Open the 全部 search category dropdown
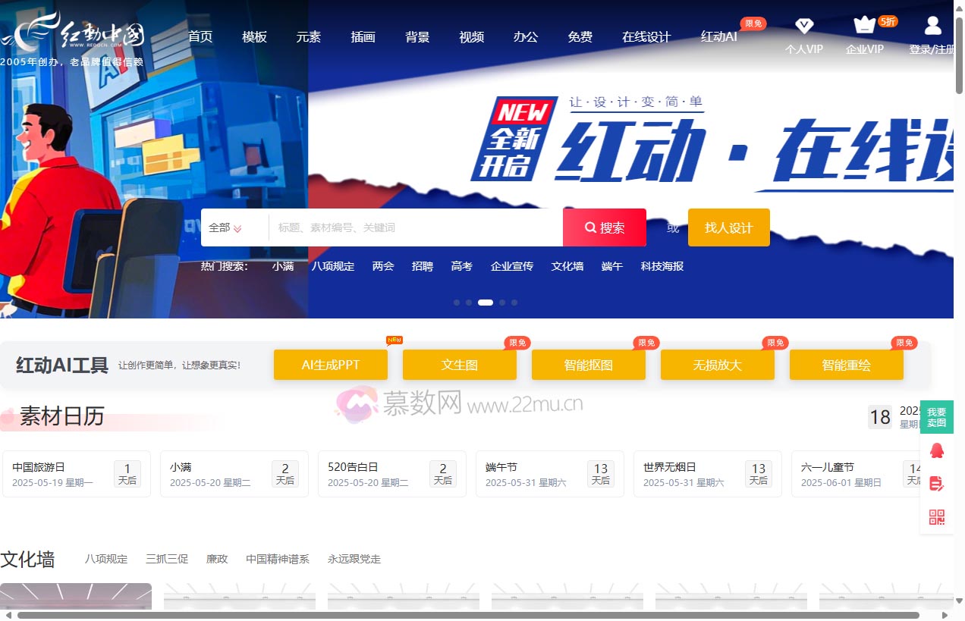Viewport: 965px width, 621px height. pyautogui.click(x=225, y=227)
